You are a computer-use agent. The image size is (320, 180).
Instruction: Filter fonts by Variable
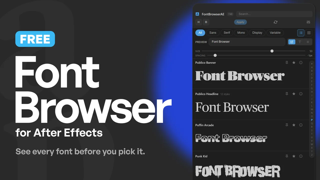tap(275, 33)
